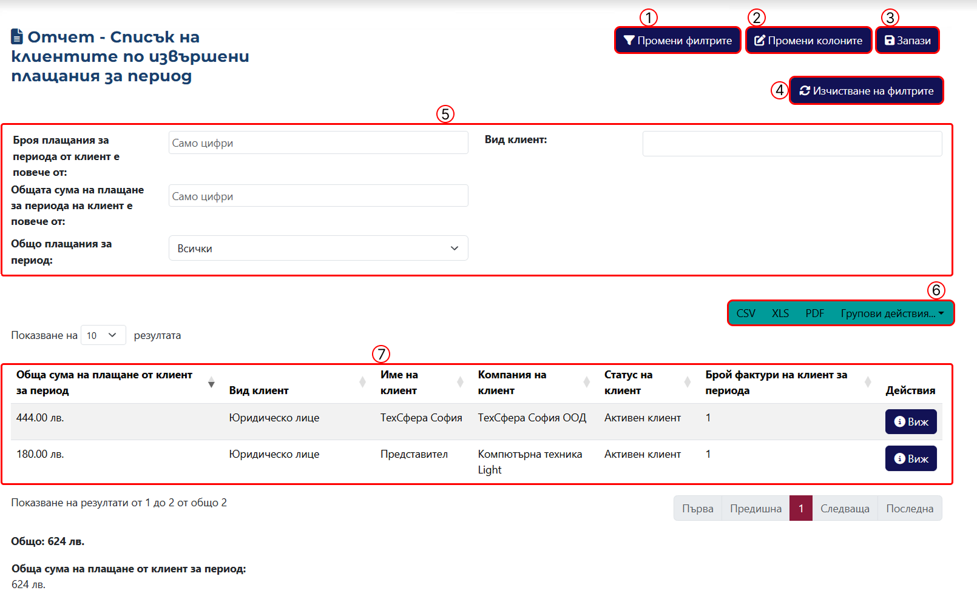The width and height of the screenshot is (977, 599).
Task: Click the 'Вид клиент' filter field
Action: [792, 144]
